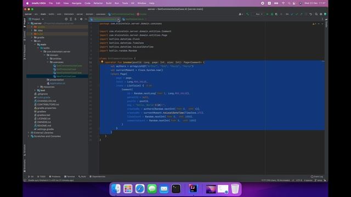Toggle the Bookmarks tool window stripe button

click(x=24, y=165)
